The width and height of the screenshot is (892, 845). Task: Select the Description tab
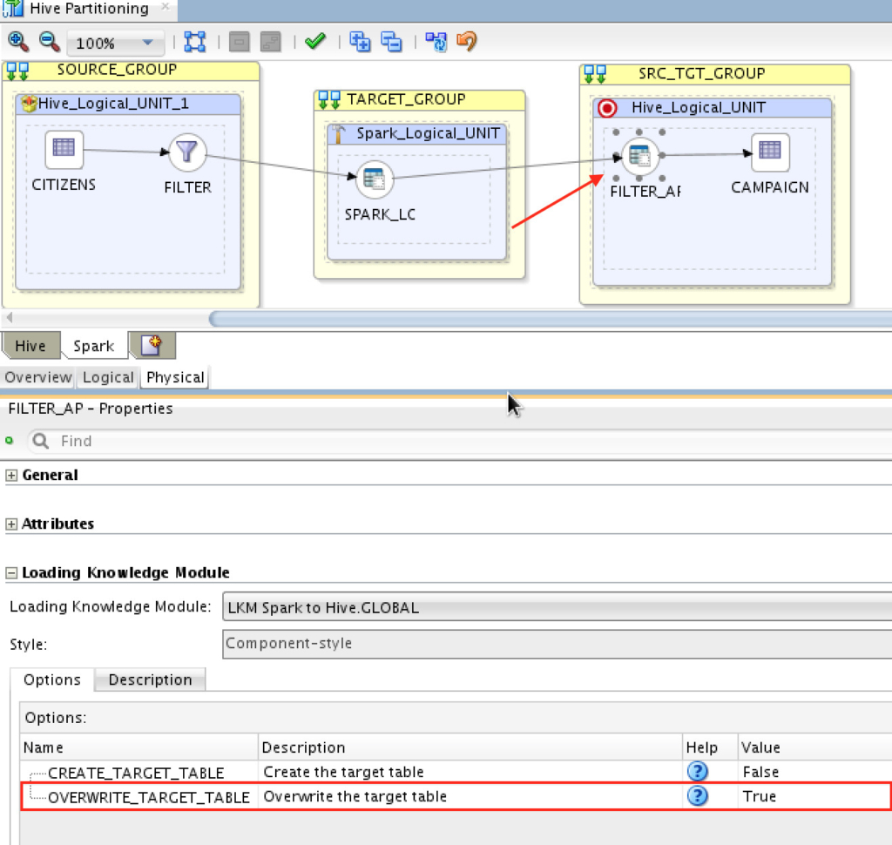pos(150,679)
